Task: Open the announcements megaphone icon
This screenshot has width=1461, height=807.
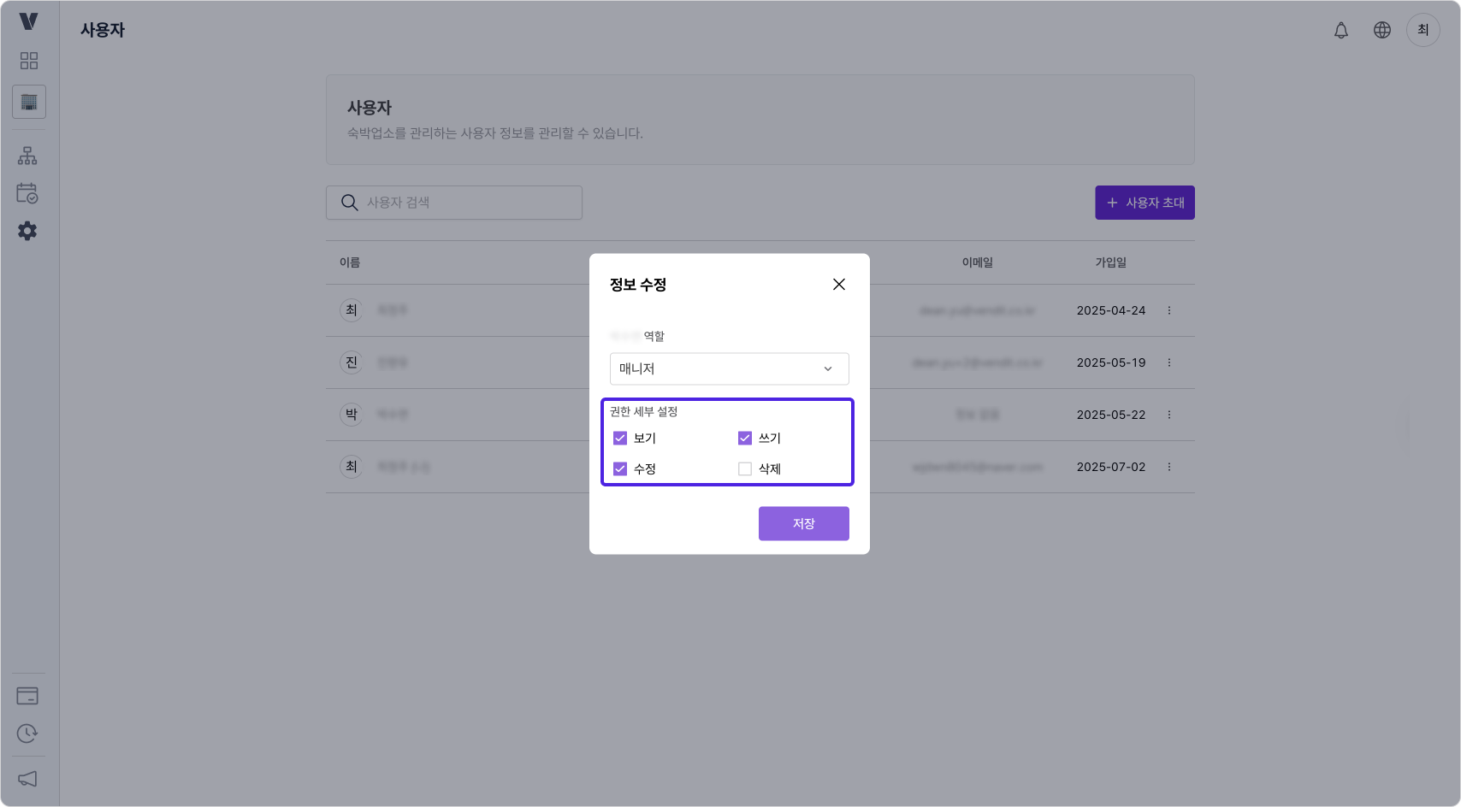Action: click(28, 779)
